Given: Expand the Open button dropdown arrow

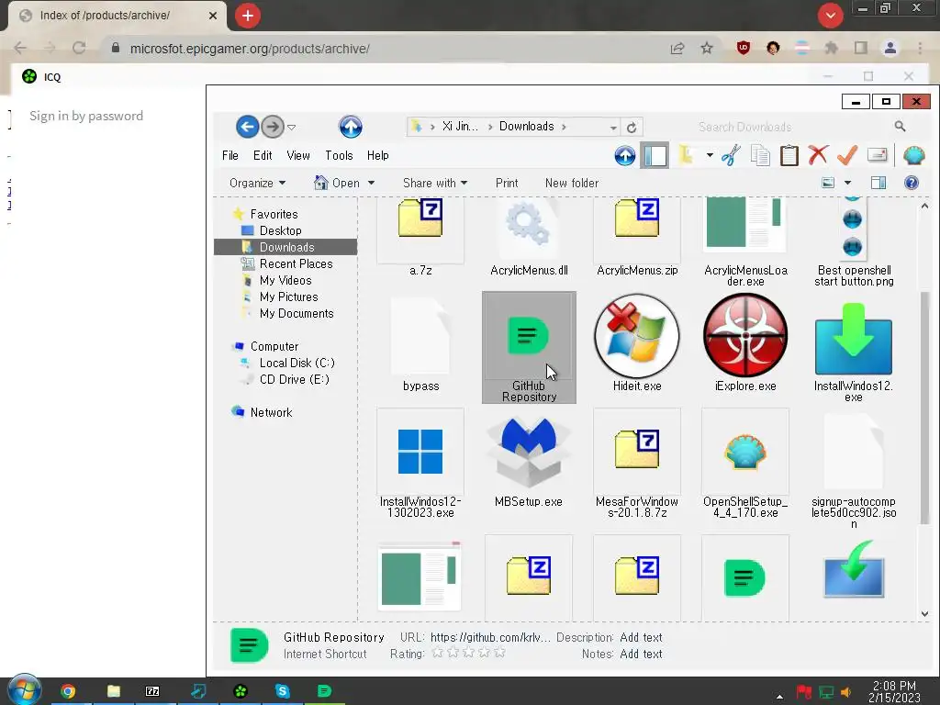Looking at the screenshot, I should pyautogui.click(x=371, y=183).
